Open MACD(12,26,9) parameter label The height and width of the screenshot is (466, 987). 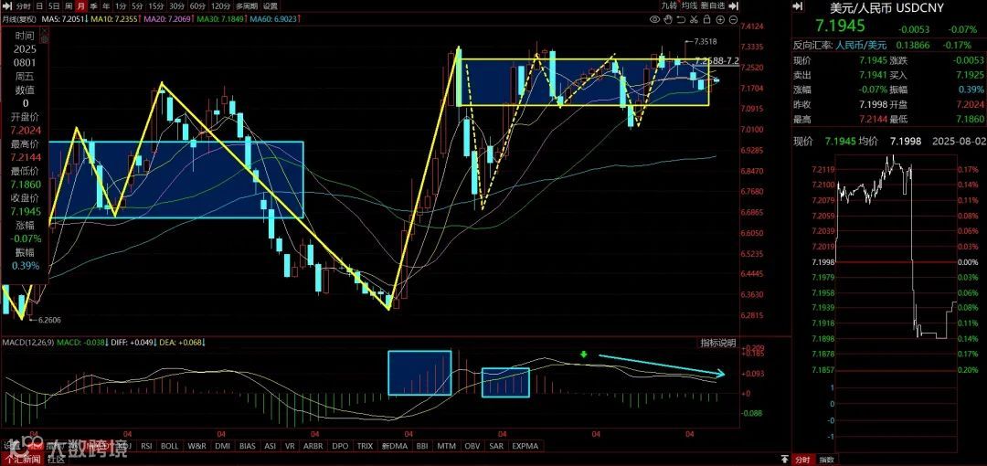coord(27,343)
